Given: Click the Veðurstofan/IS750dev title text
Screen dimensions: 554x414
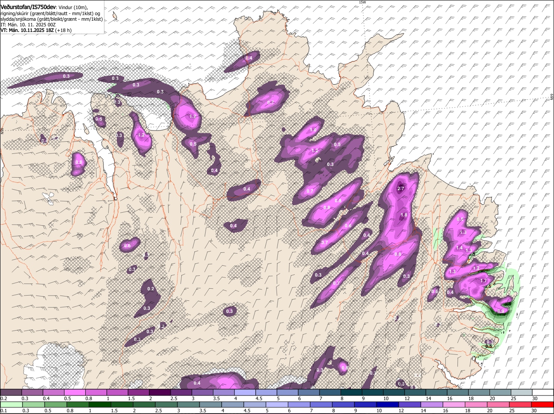Looking at the screenshot, I should tap(28, 7).
